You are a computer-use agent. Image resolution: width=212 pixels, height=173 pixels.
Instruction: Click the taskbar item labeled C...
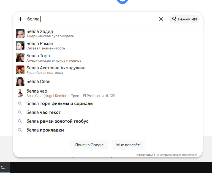coord(5,167)
